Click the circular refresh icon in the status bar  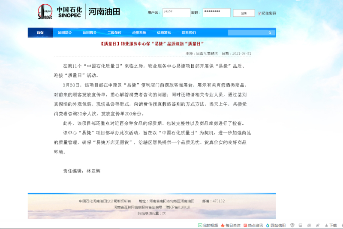coord(309,225)
